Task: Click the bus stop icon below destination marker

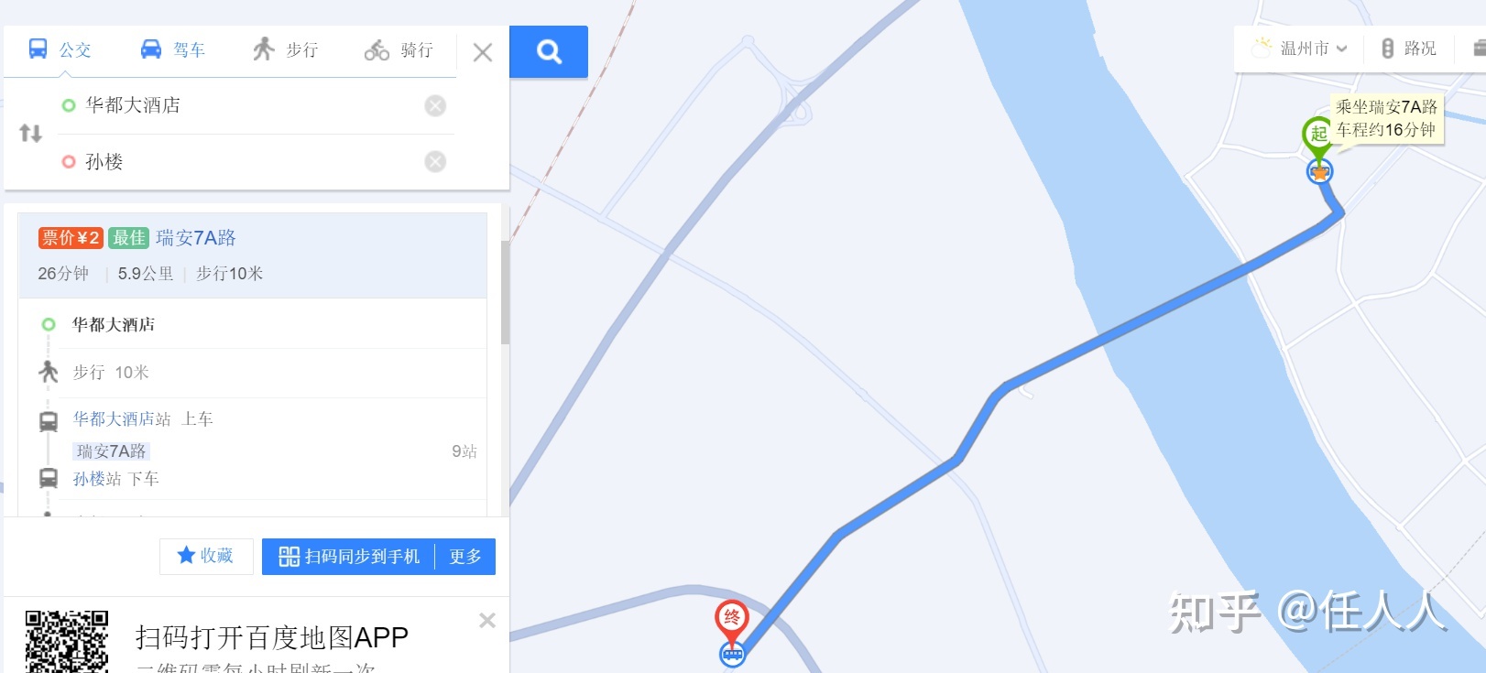Action: pos(732,654)
